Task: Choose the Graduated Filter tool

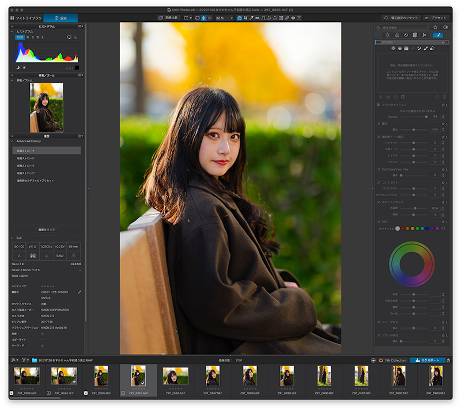Action: 406,48
